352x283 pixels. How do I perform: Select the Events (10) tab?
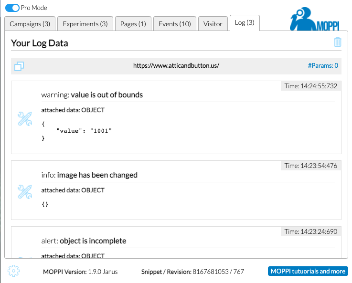175,23
